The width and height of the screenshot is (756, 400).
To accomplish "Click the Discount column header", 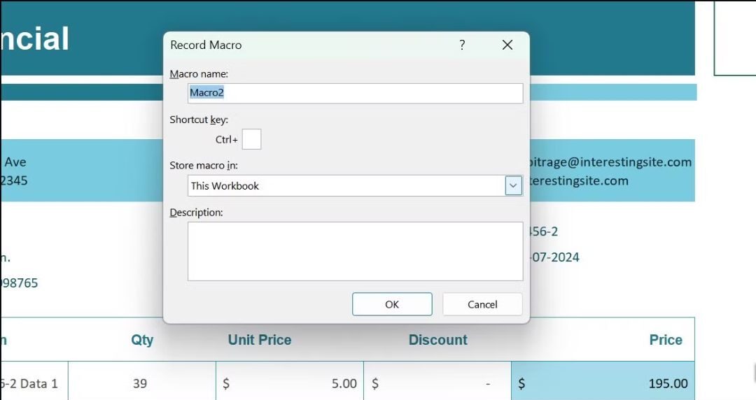I will tap(437, 340).
